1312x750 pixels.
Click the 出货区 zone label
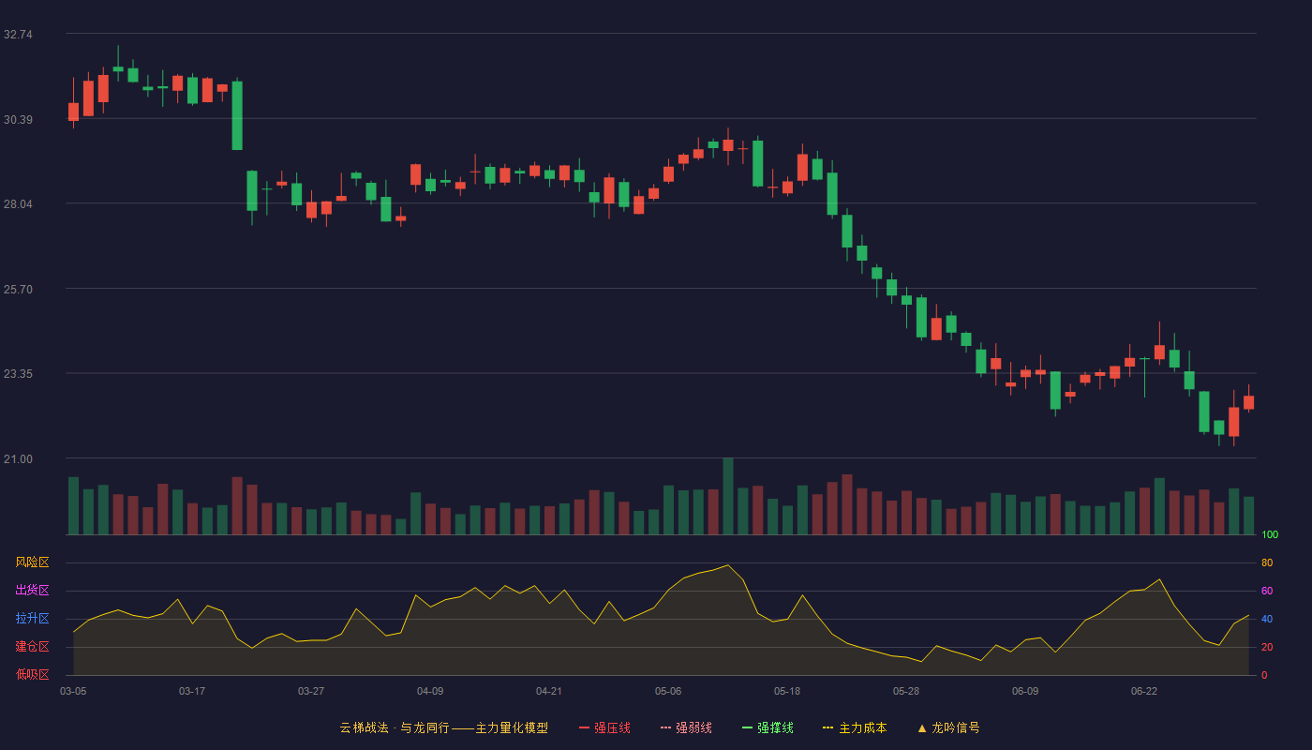(x=32, y=591)
